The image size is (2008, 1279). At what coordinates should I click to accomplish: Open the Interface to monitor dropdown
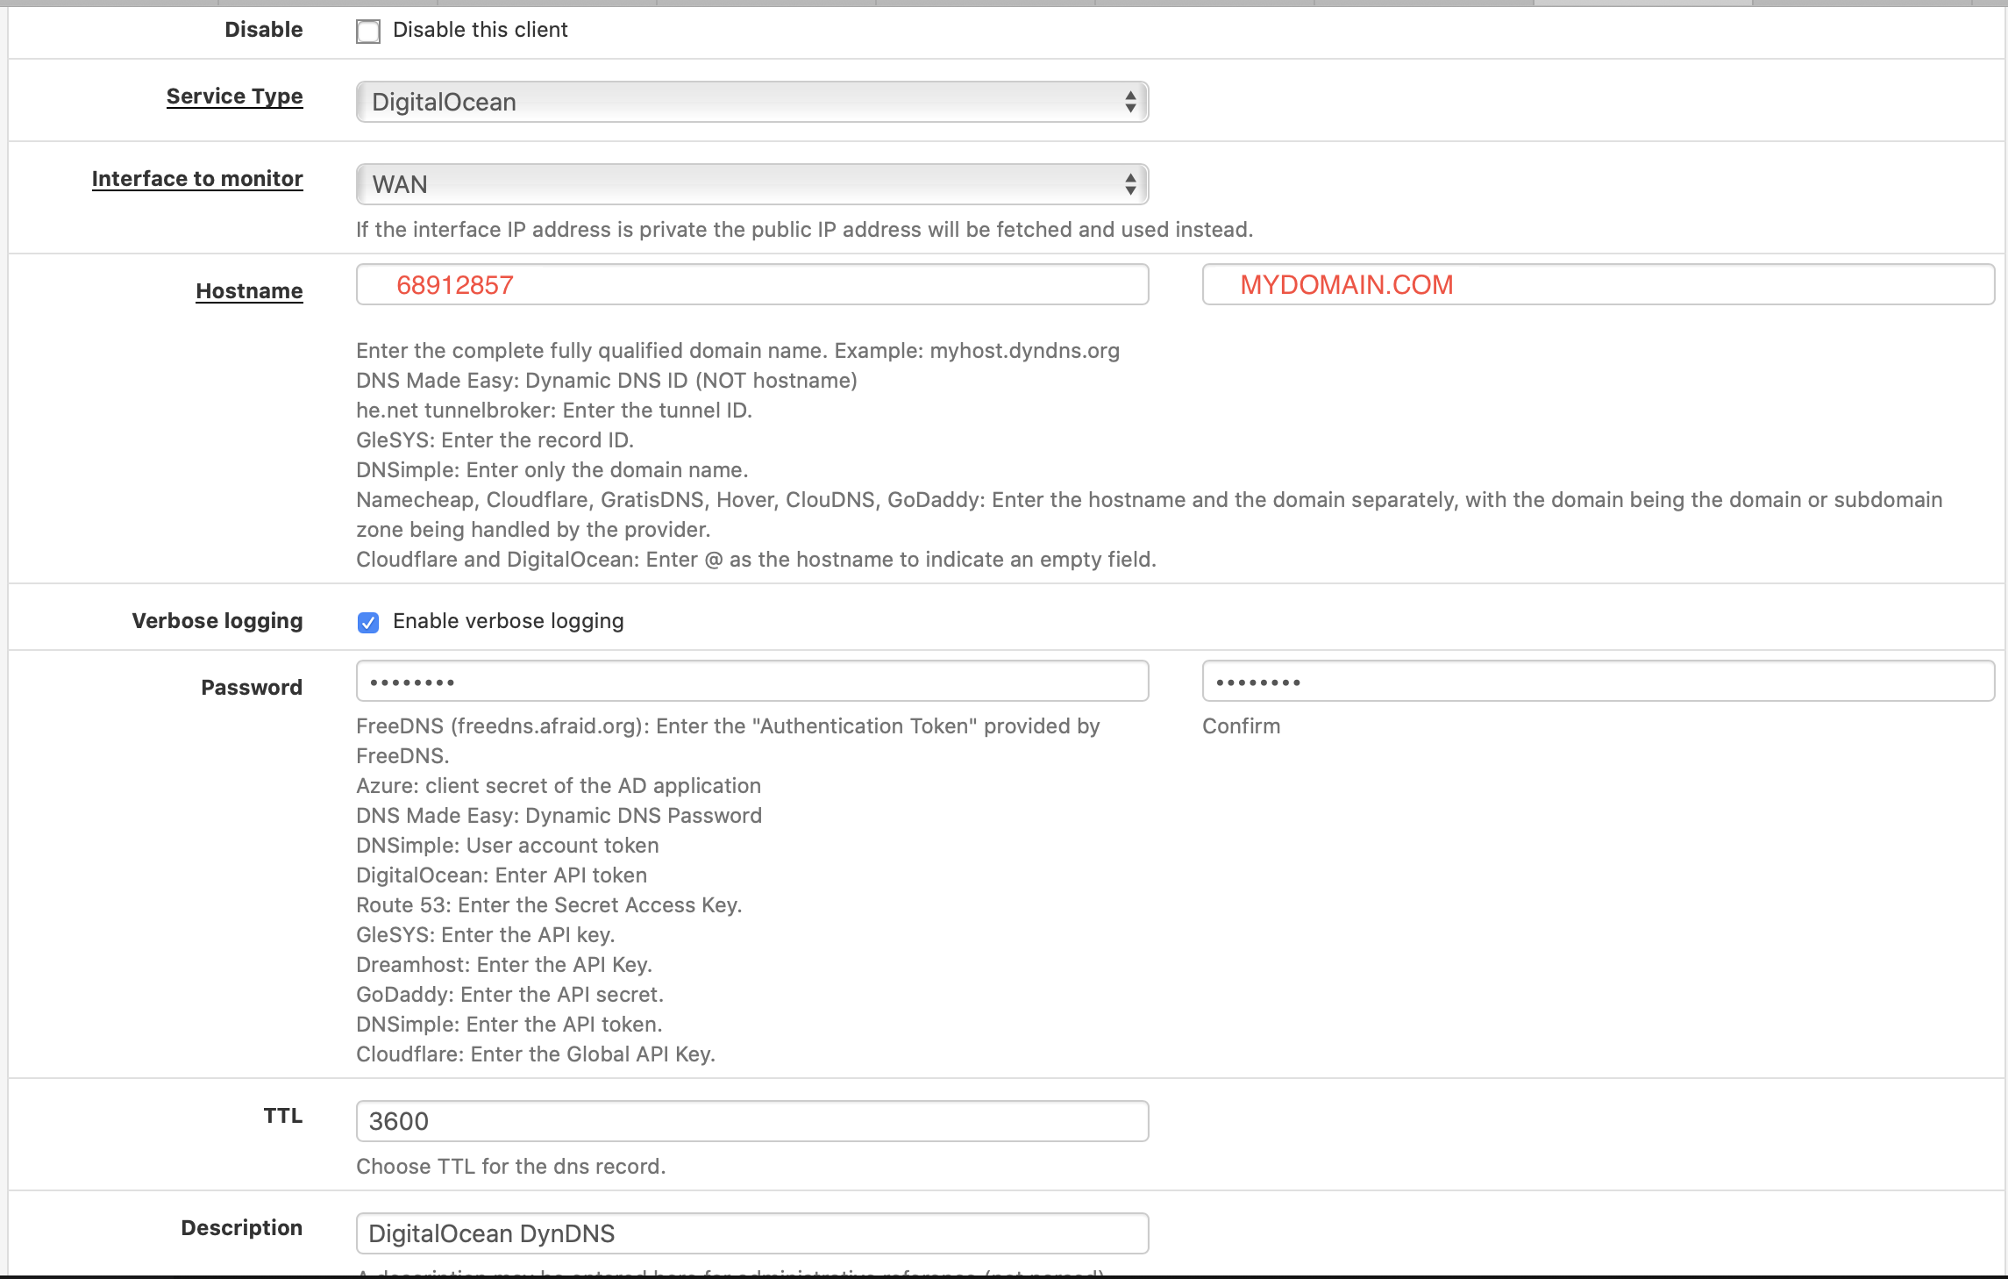(x=751, y=184)
